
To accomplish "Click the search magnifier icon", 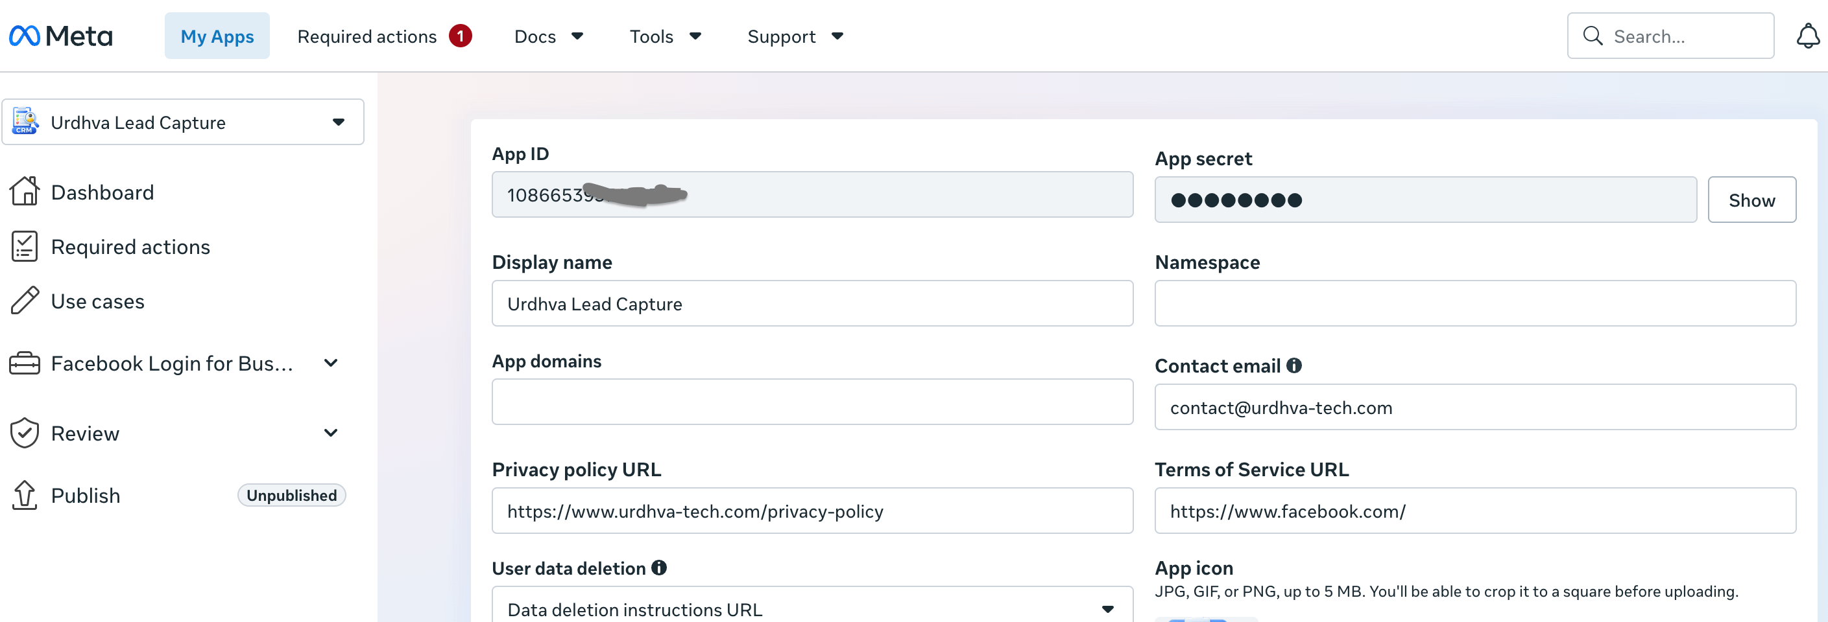I will pos(1593,36).
